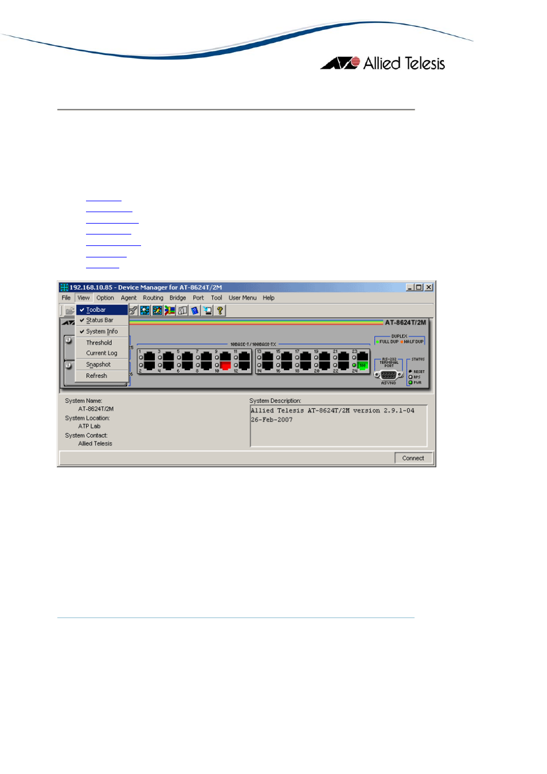Click the Connect button
The height and width of the screenshot is (774, 547).
pyautogui.click(x=413, y=458)
